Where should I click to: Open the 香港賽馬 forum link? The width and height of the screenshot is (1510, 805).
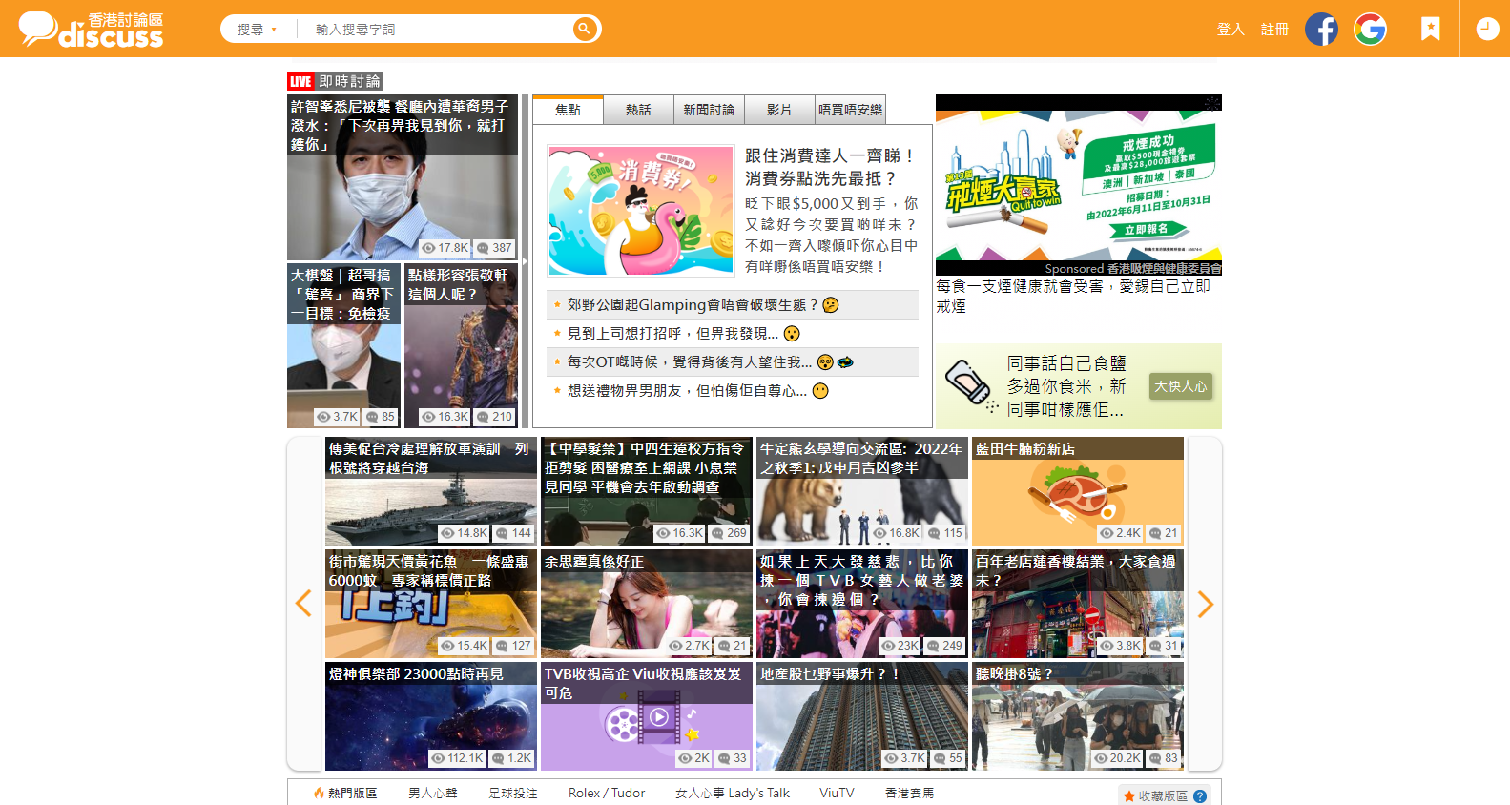(x=910, y=794)
